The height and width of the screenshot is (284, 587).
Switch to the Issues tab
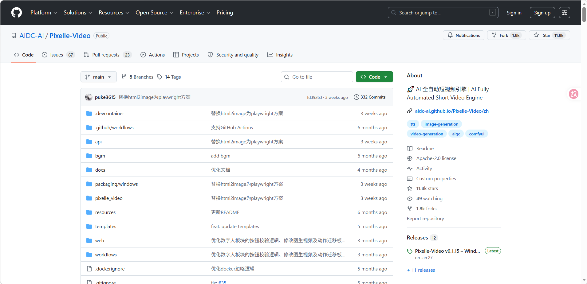[x=58, y=55]
